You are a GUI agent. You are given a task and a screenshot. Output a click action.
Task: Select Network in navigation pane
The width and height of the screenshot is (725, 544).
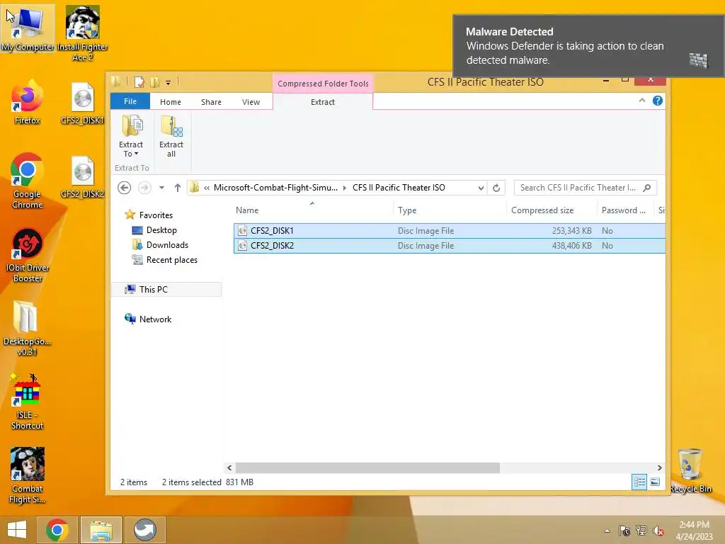(x=148, y=319)
